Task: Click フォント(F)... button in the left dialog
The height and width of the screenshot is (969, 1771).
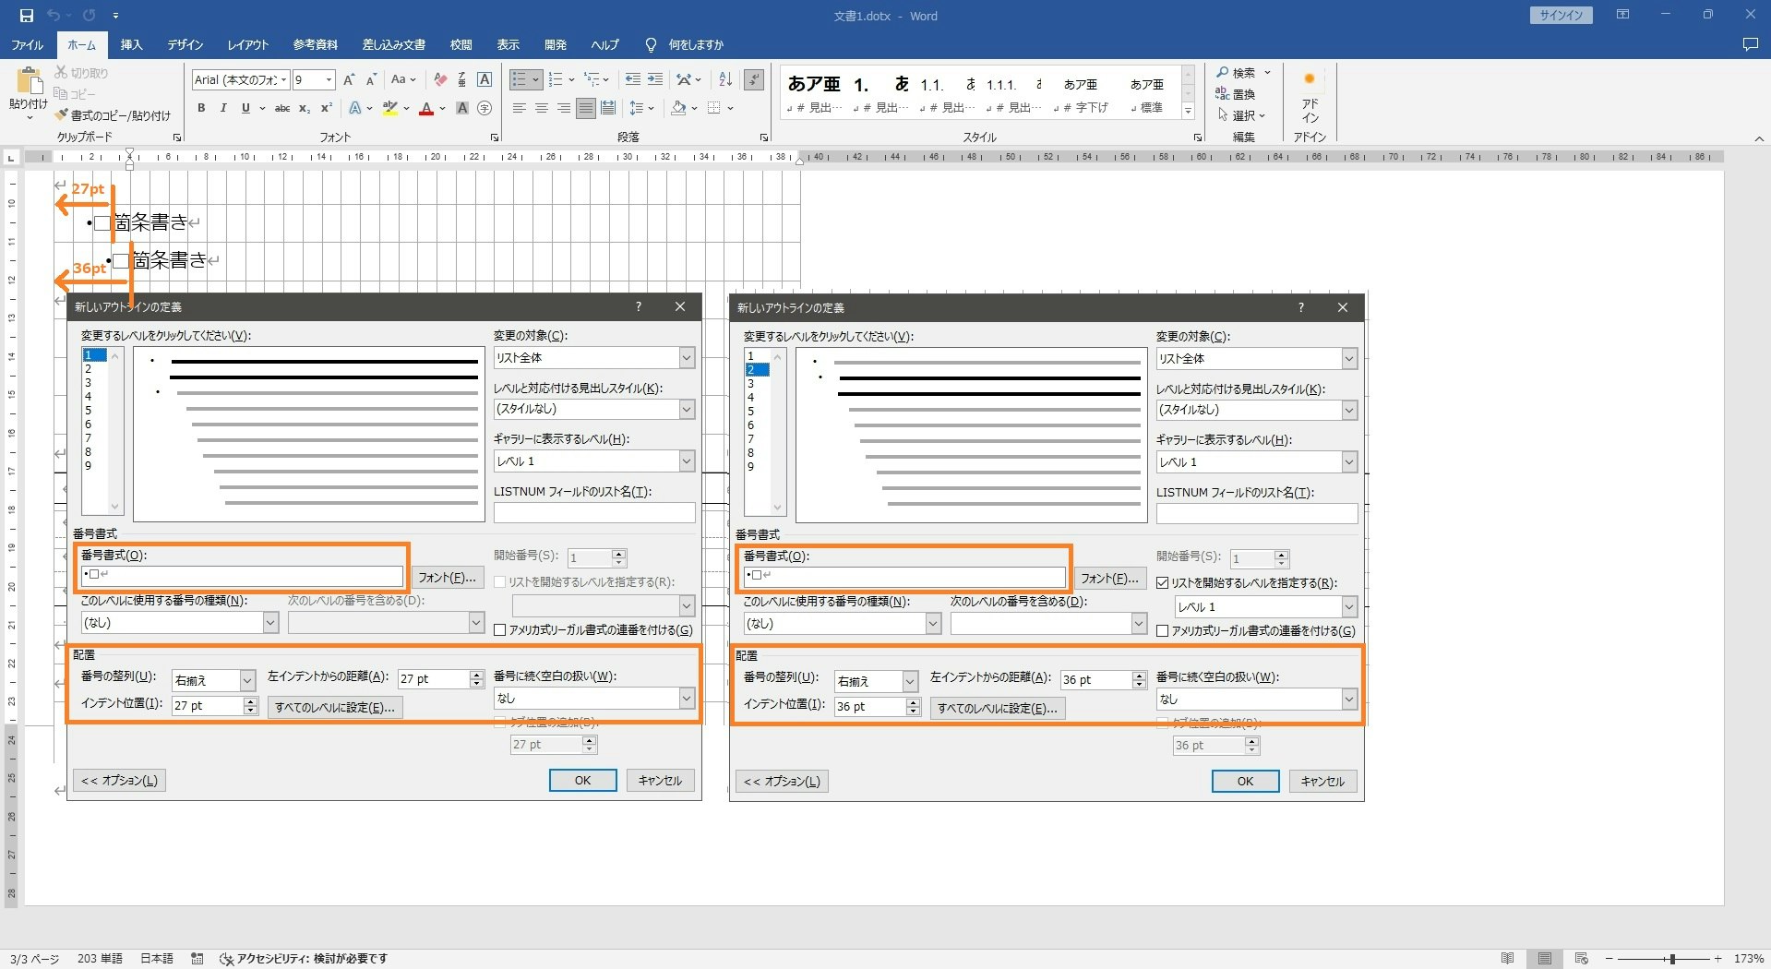Action: pos(447,578)
